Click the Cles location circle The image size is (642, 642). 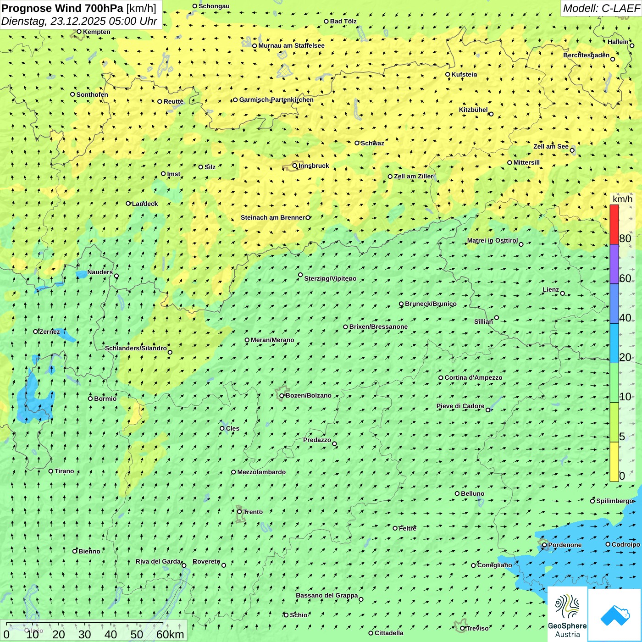222,428
